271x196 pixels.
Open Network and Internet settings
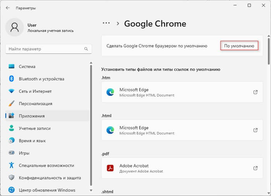35,91
